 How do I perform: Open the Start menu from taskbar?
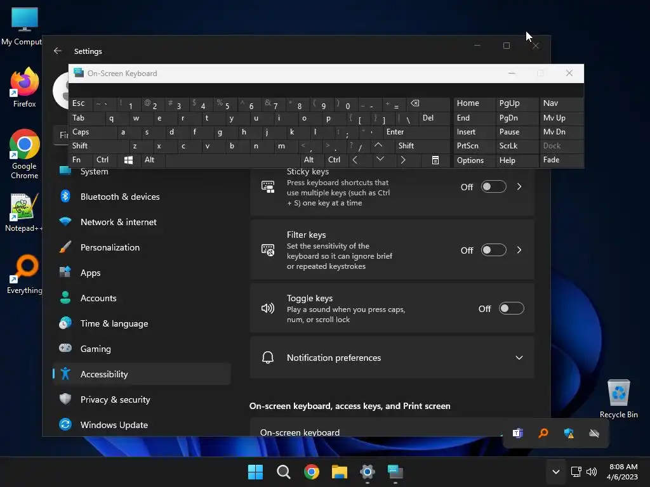point(255,472)
